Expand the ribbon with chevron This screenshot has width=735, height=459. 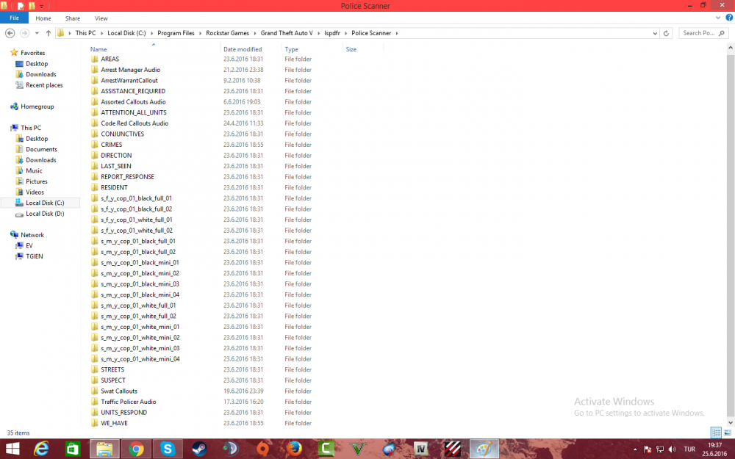pos(718,18)
